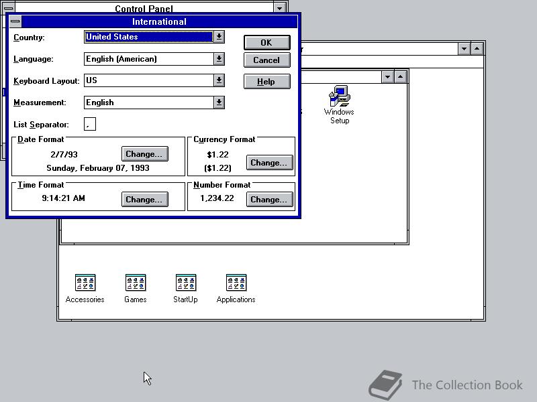Change the Currency Format
Viewport: 537px width, 402px height.
(269, 163)
